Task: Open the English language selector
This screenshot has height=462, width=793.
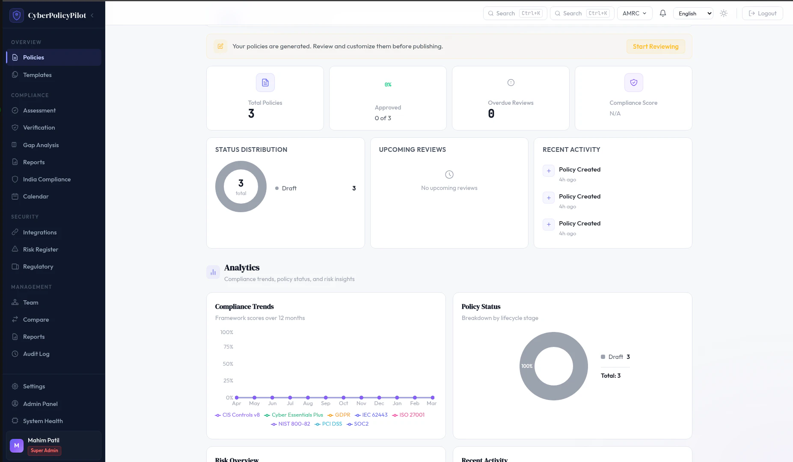Action: (693, 13)
